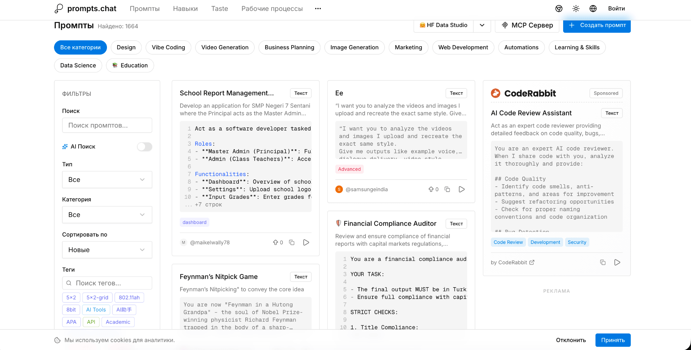Screen dimensions: 691x350
Task: Click the Поиск промптов search field
Action: tap(107, 125)
